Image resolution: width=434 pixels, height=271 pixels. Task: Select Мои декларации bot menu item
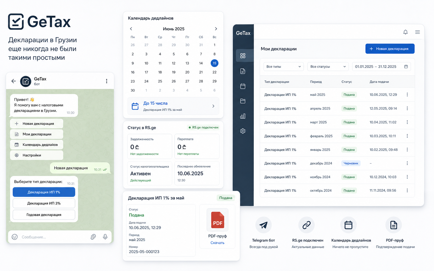click(37, 134)
